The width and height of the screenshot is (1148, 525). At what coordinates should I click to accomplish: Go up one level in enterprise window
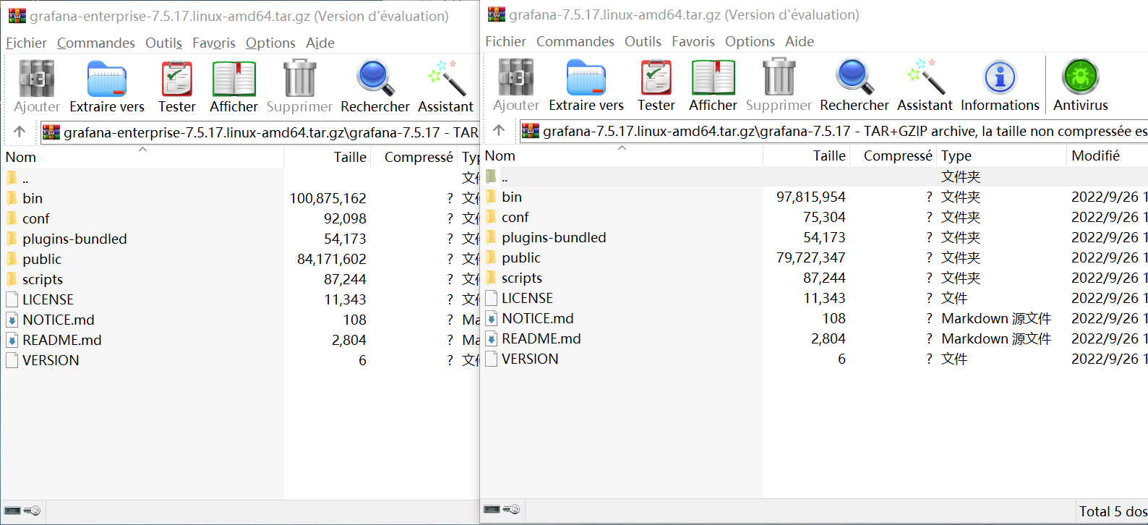click(20, 132)
